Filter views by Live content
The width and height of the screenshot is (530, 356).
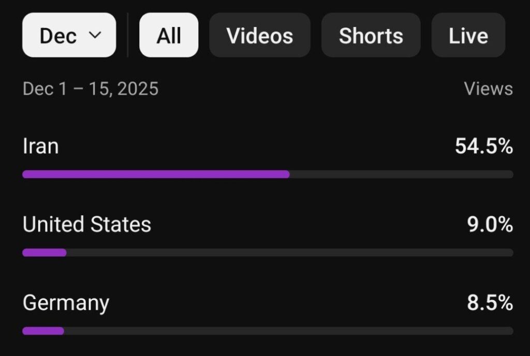[468, 35]
